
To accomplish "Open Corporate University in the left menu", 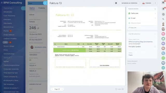I will coord(11,69).
